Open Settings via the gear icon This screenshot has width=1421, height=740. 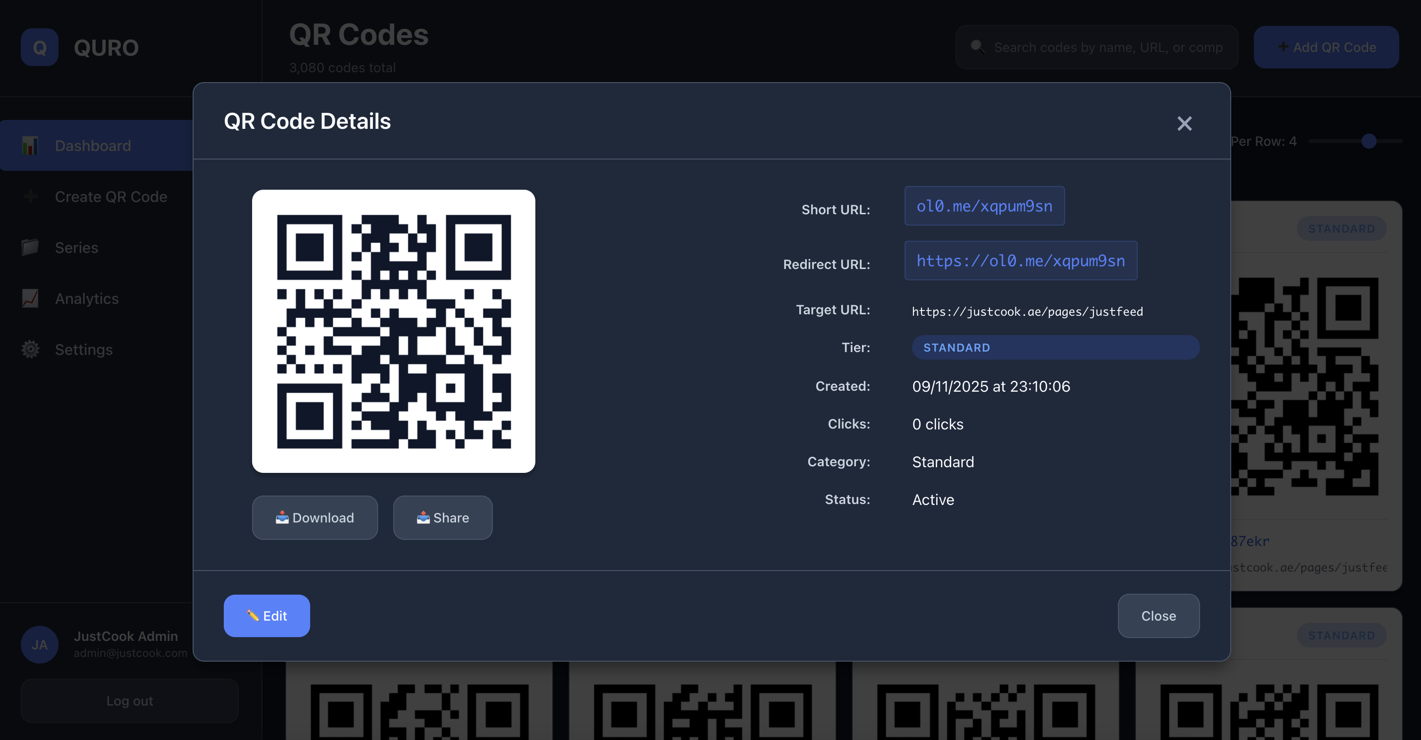(x=30, y=349)
